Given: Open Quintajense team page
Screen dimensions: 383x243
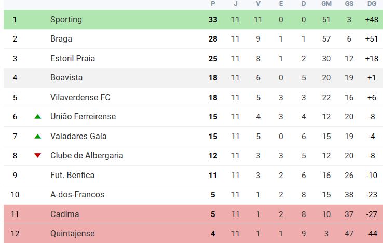Looking at the screenshot, I should (x=73, y=234).
